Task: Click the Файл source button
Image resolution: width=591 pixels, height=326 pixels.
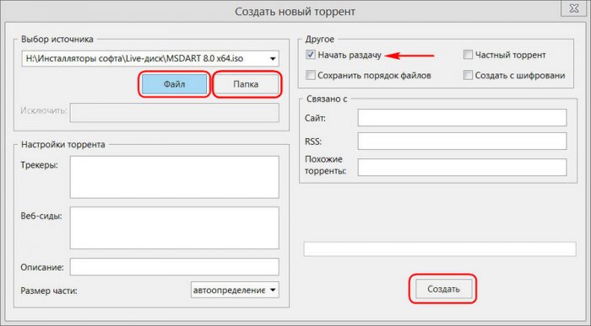Action: click(174, 84)
